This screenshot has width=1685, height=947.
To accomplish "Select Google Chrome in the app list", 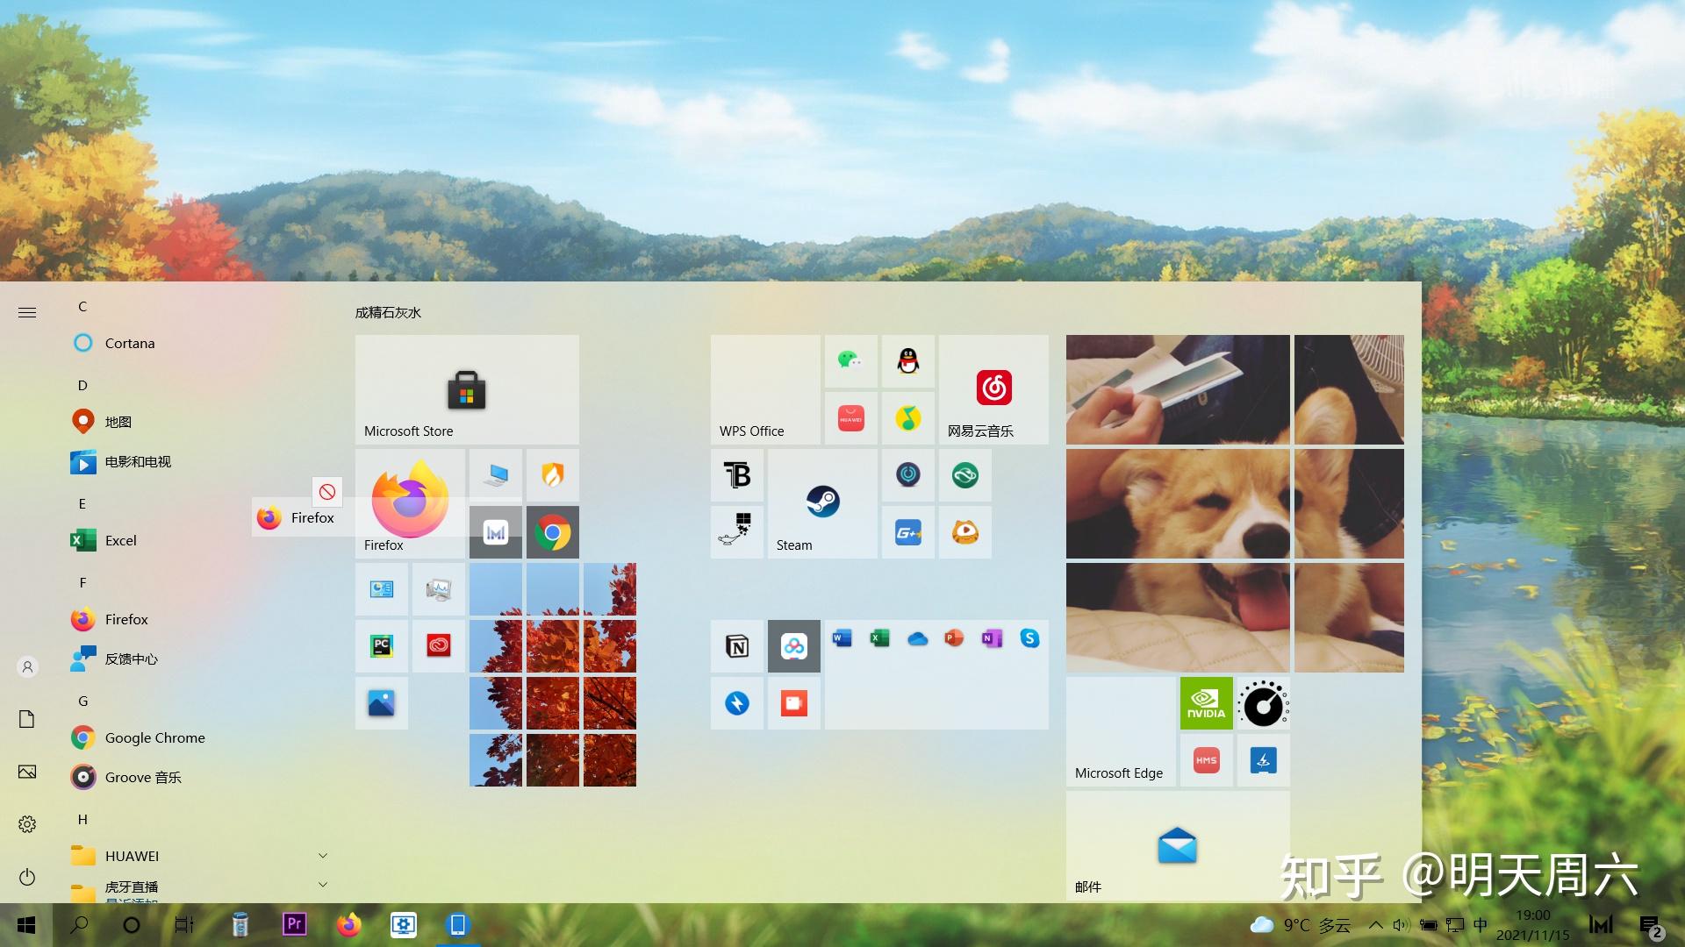I will pyautogui.click(x=154, y=737).
